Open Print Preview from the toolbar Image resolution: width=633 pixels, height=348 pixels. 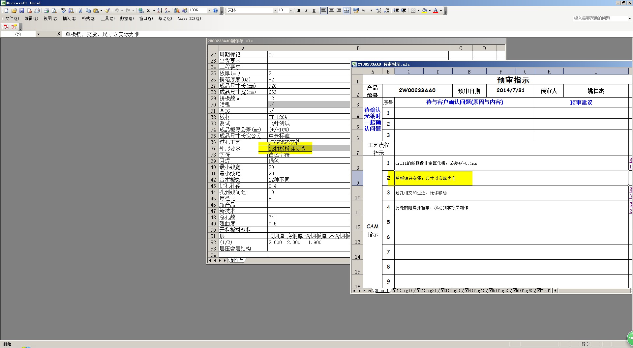(54, 11)
